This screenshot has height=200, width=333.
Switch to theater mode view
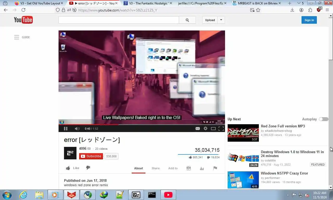click(x=213, y=128)
